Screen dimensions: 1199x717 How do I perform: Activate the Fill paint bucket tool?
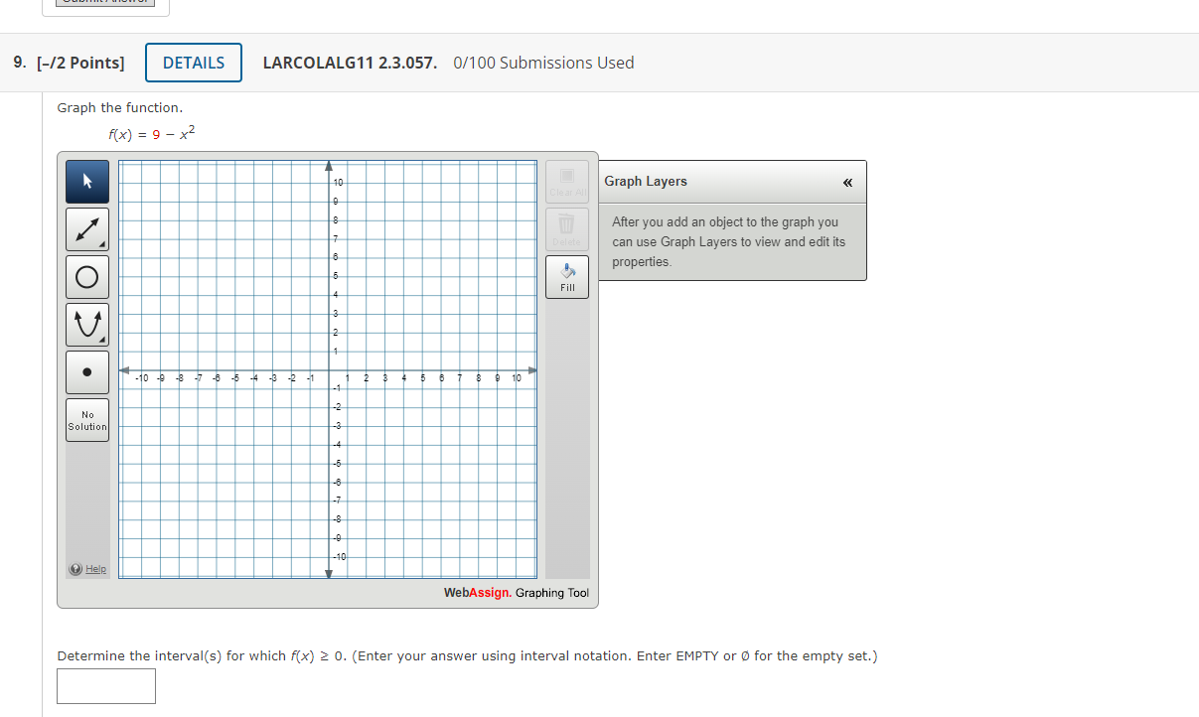566,276
